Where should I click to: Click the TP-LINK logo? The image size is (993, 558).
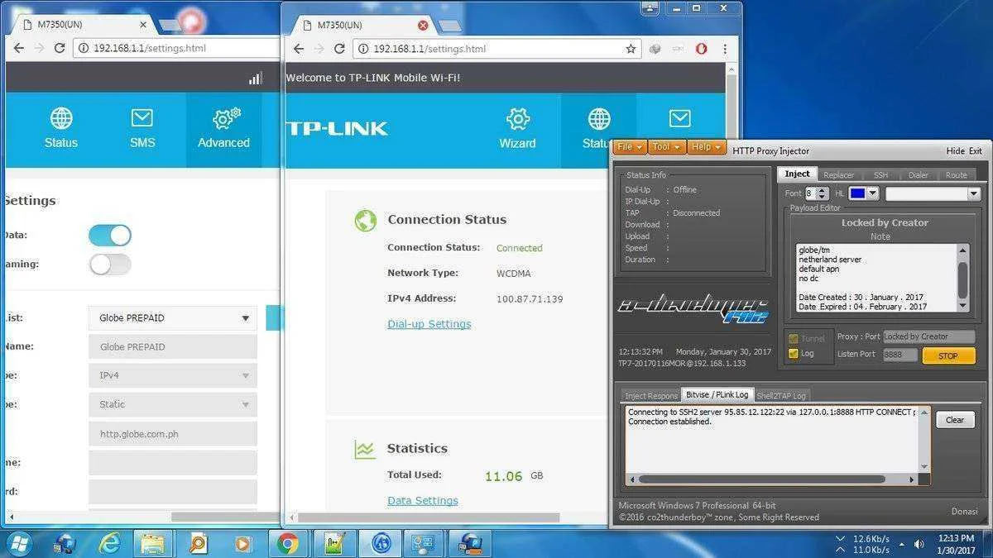[x=337, y=128]
